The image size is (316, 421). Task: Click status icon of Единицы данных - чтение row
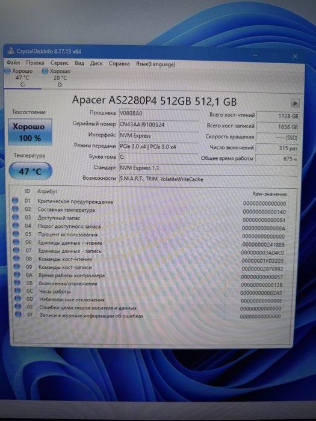[16, 242]
